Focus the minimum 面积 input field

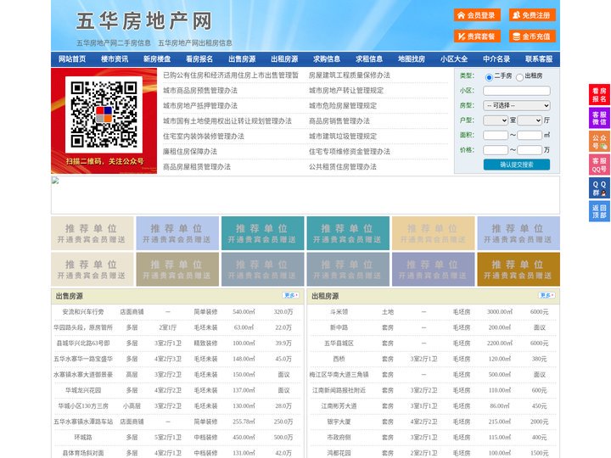496,135
